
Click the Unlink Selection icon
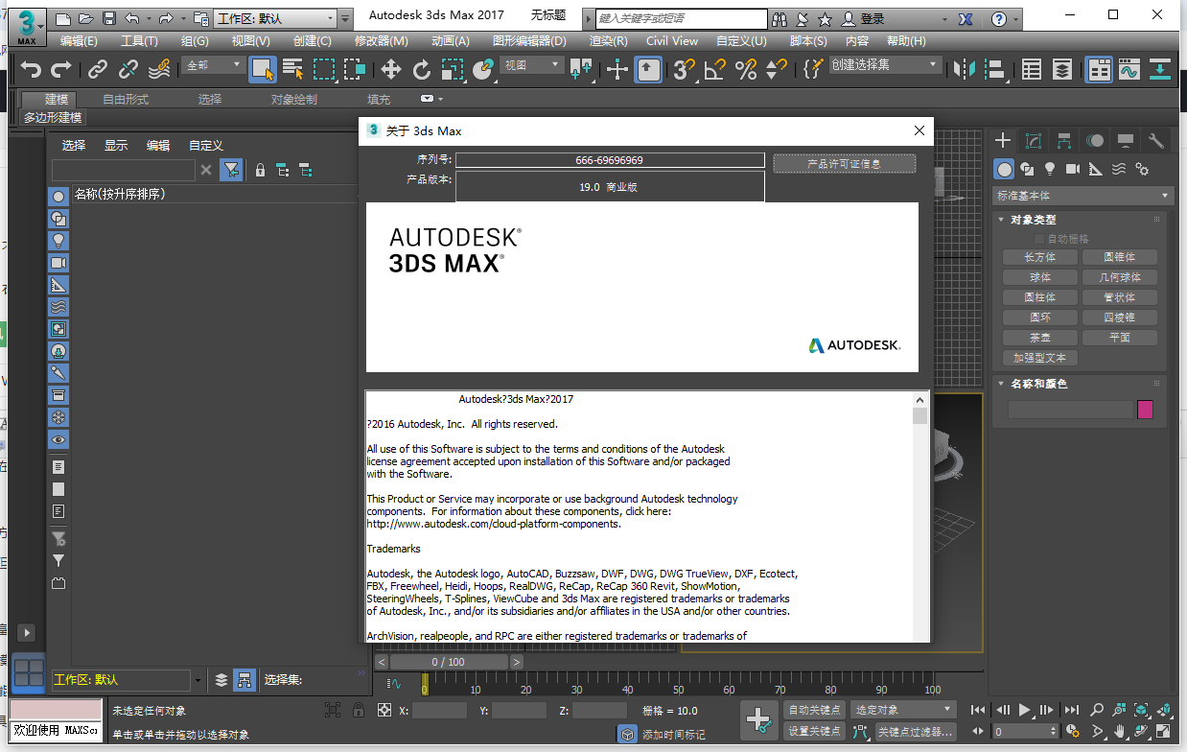pos(128,69)
